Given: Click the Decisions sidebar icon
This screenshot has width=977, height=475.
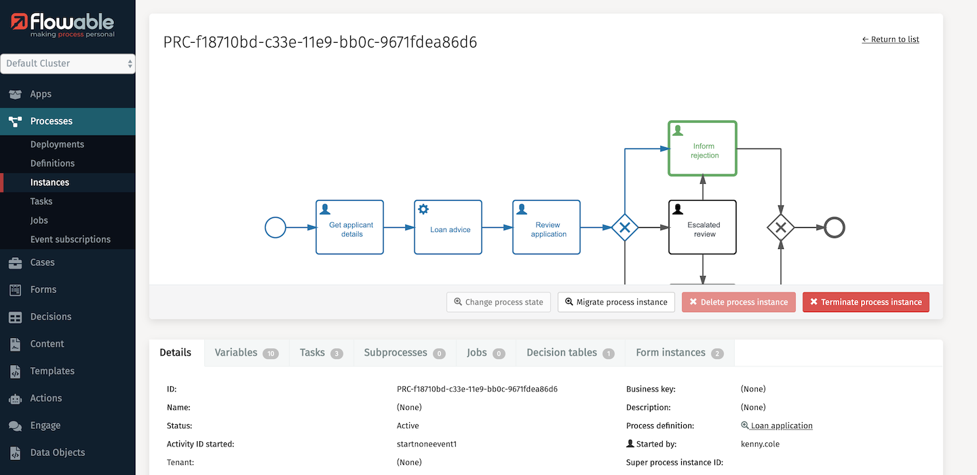Looking at the screenshot, I should coord(15,316).
